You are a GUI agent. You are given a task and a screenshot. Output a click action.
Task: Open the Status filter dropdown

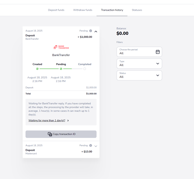point(139,75)
